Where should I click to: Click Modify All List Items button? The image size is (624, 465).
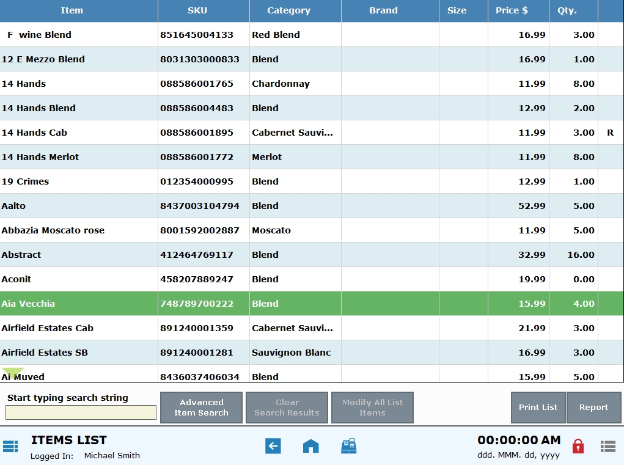point(372,408)
